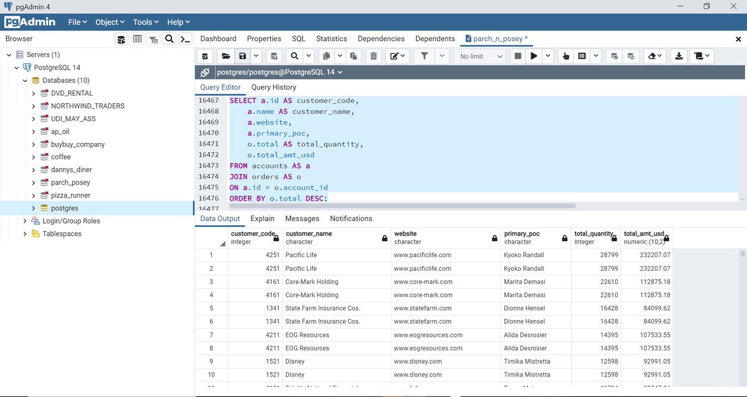Click the Paste rows icon
The height and width of the screenshot is (397, 747).
(x=353, y=56)
